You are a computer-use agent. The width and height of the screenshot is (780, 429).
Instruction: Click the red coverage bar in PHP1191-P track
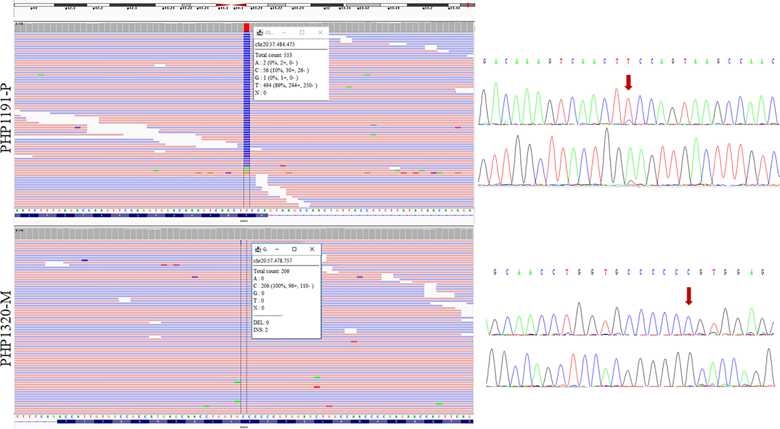point(247,28)
